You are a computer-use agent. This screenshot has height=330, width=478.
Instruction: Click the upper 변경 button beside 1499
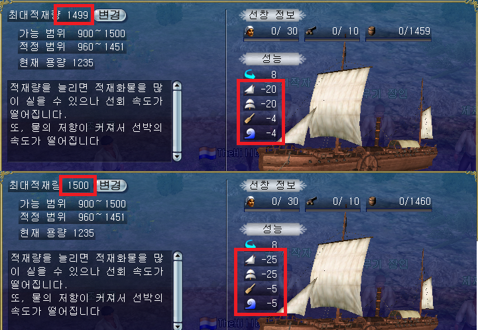pyautogui.click(x=109, y=15)
